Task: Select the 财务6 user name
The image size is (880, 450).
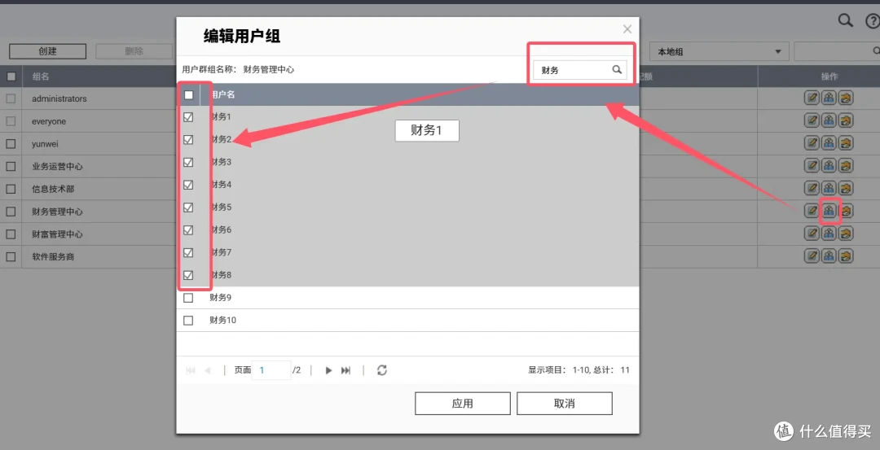Action: [221, 229]
